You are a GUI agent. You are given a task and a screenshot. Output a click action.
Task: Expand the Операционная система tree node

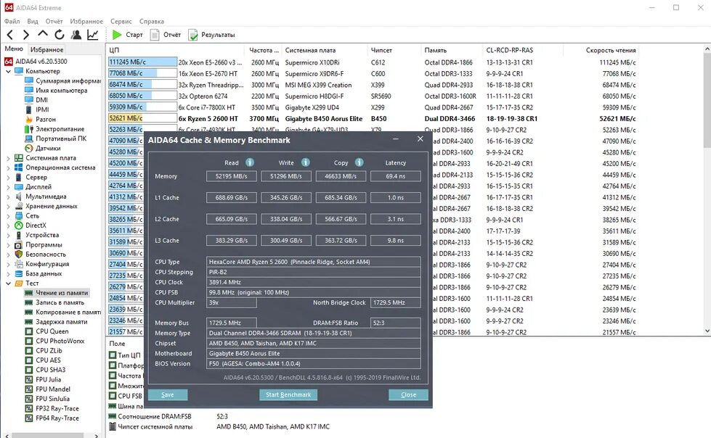[x=8, y=168]
